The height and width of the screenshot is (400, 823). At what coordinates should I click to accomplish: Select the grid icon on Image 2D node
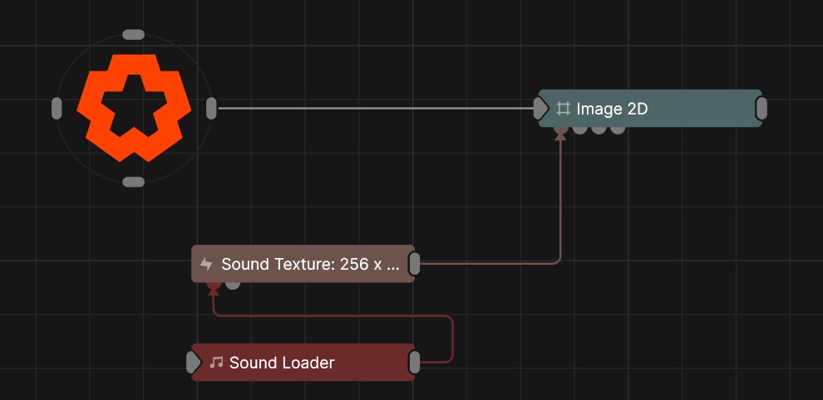[x=563, y=109]
